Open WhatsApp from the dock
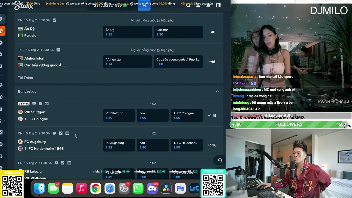352x198 pixels. (138, 189)
